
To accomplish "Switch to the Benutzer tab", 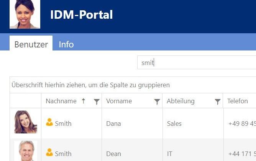I will (31, 44).
